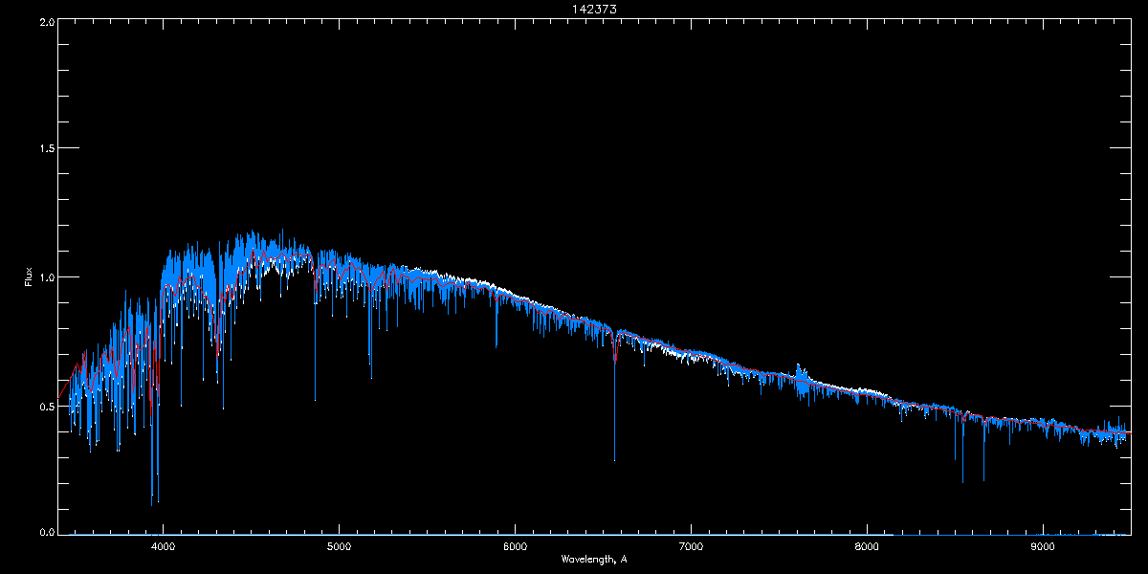Select the 7000 x-axis tick label
The height and width of the screenshot is (574, 1148).
tap(691, 547)
